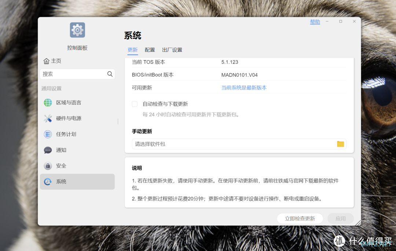Click the 立即检查更新 button
The image size is (396, 251).
tap(300, 219)
